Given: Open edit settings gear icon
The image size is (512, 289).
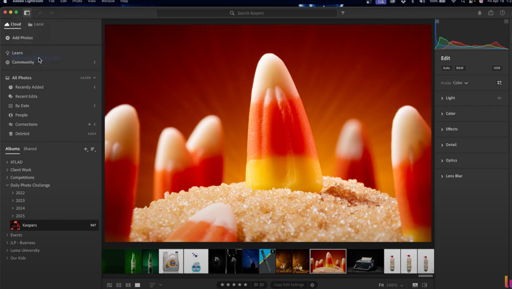Looking at the screenshot, I should click(x=312, y=285).
